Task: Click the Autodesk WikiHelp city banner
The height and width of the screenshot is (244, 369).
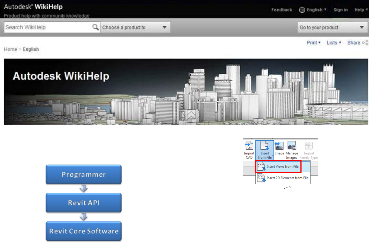Action: pos(186,92)
